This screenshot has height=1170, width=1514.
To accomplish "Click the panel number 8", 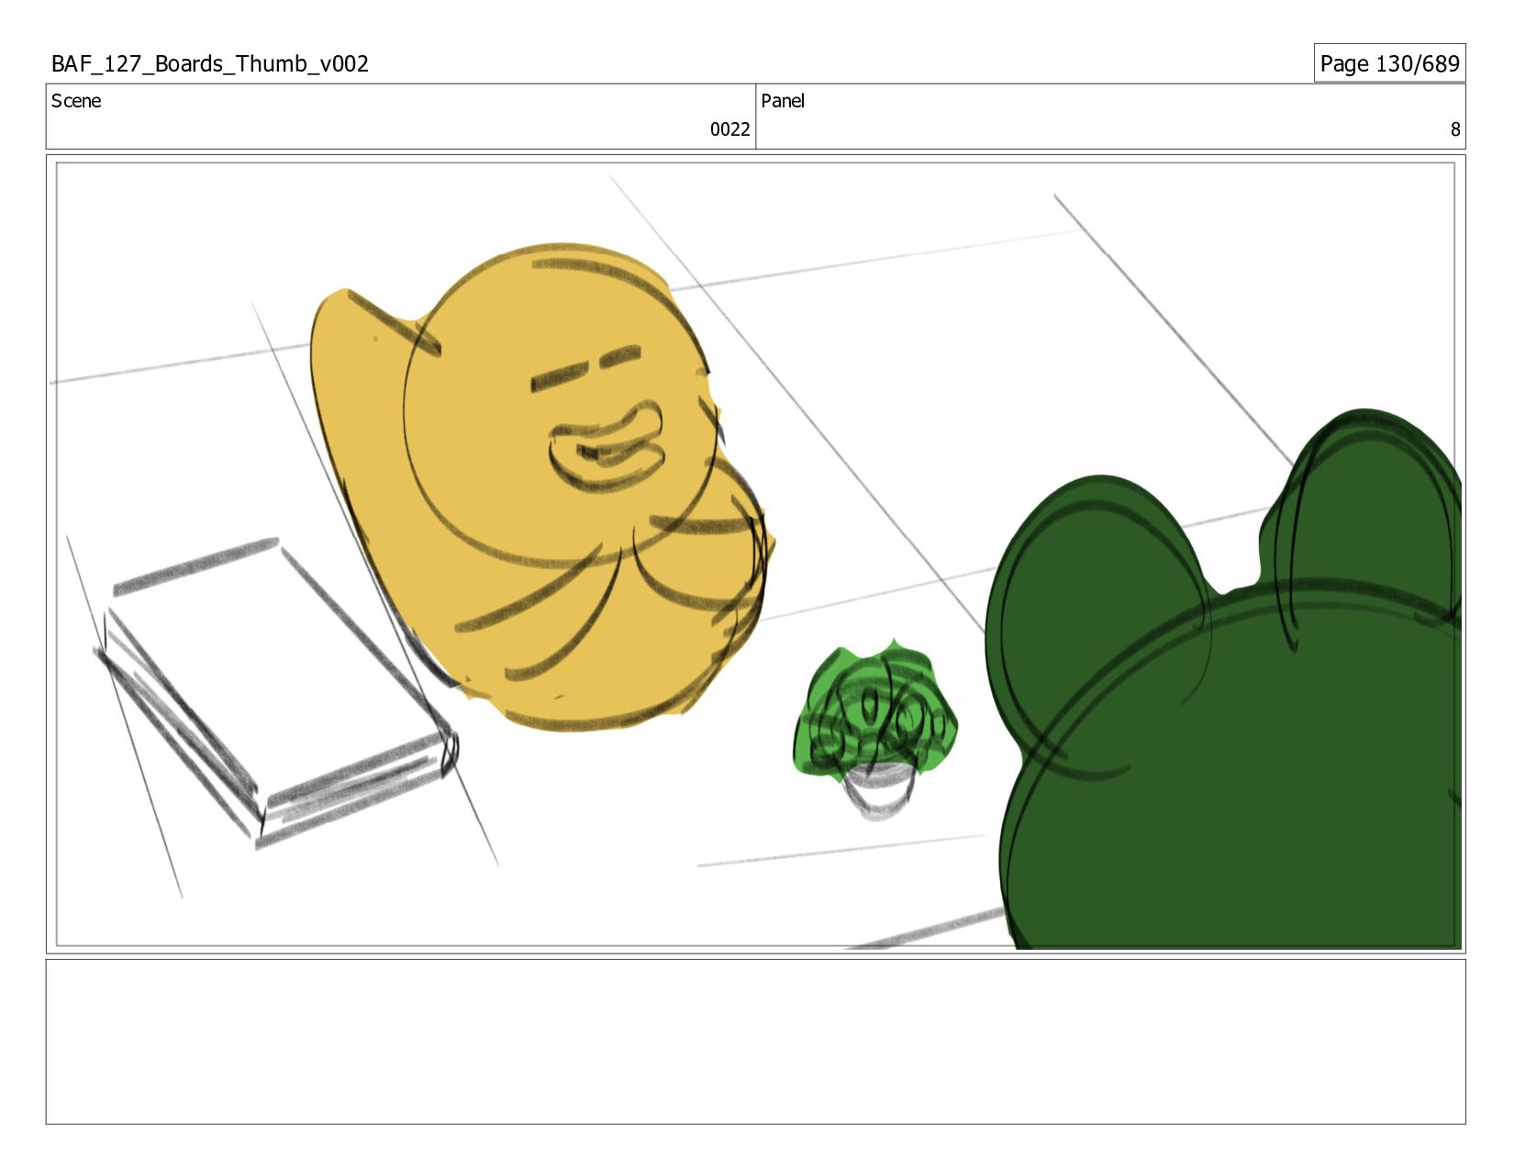I will point(1454,129).
